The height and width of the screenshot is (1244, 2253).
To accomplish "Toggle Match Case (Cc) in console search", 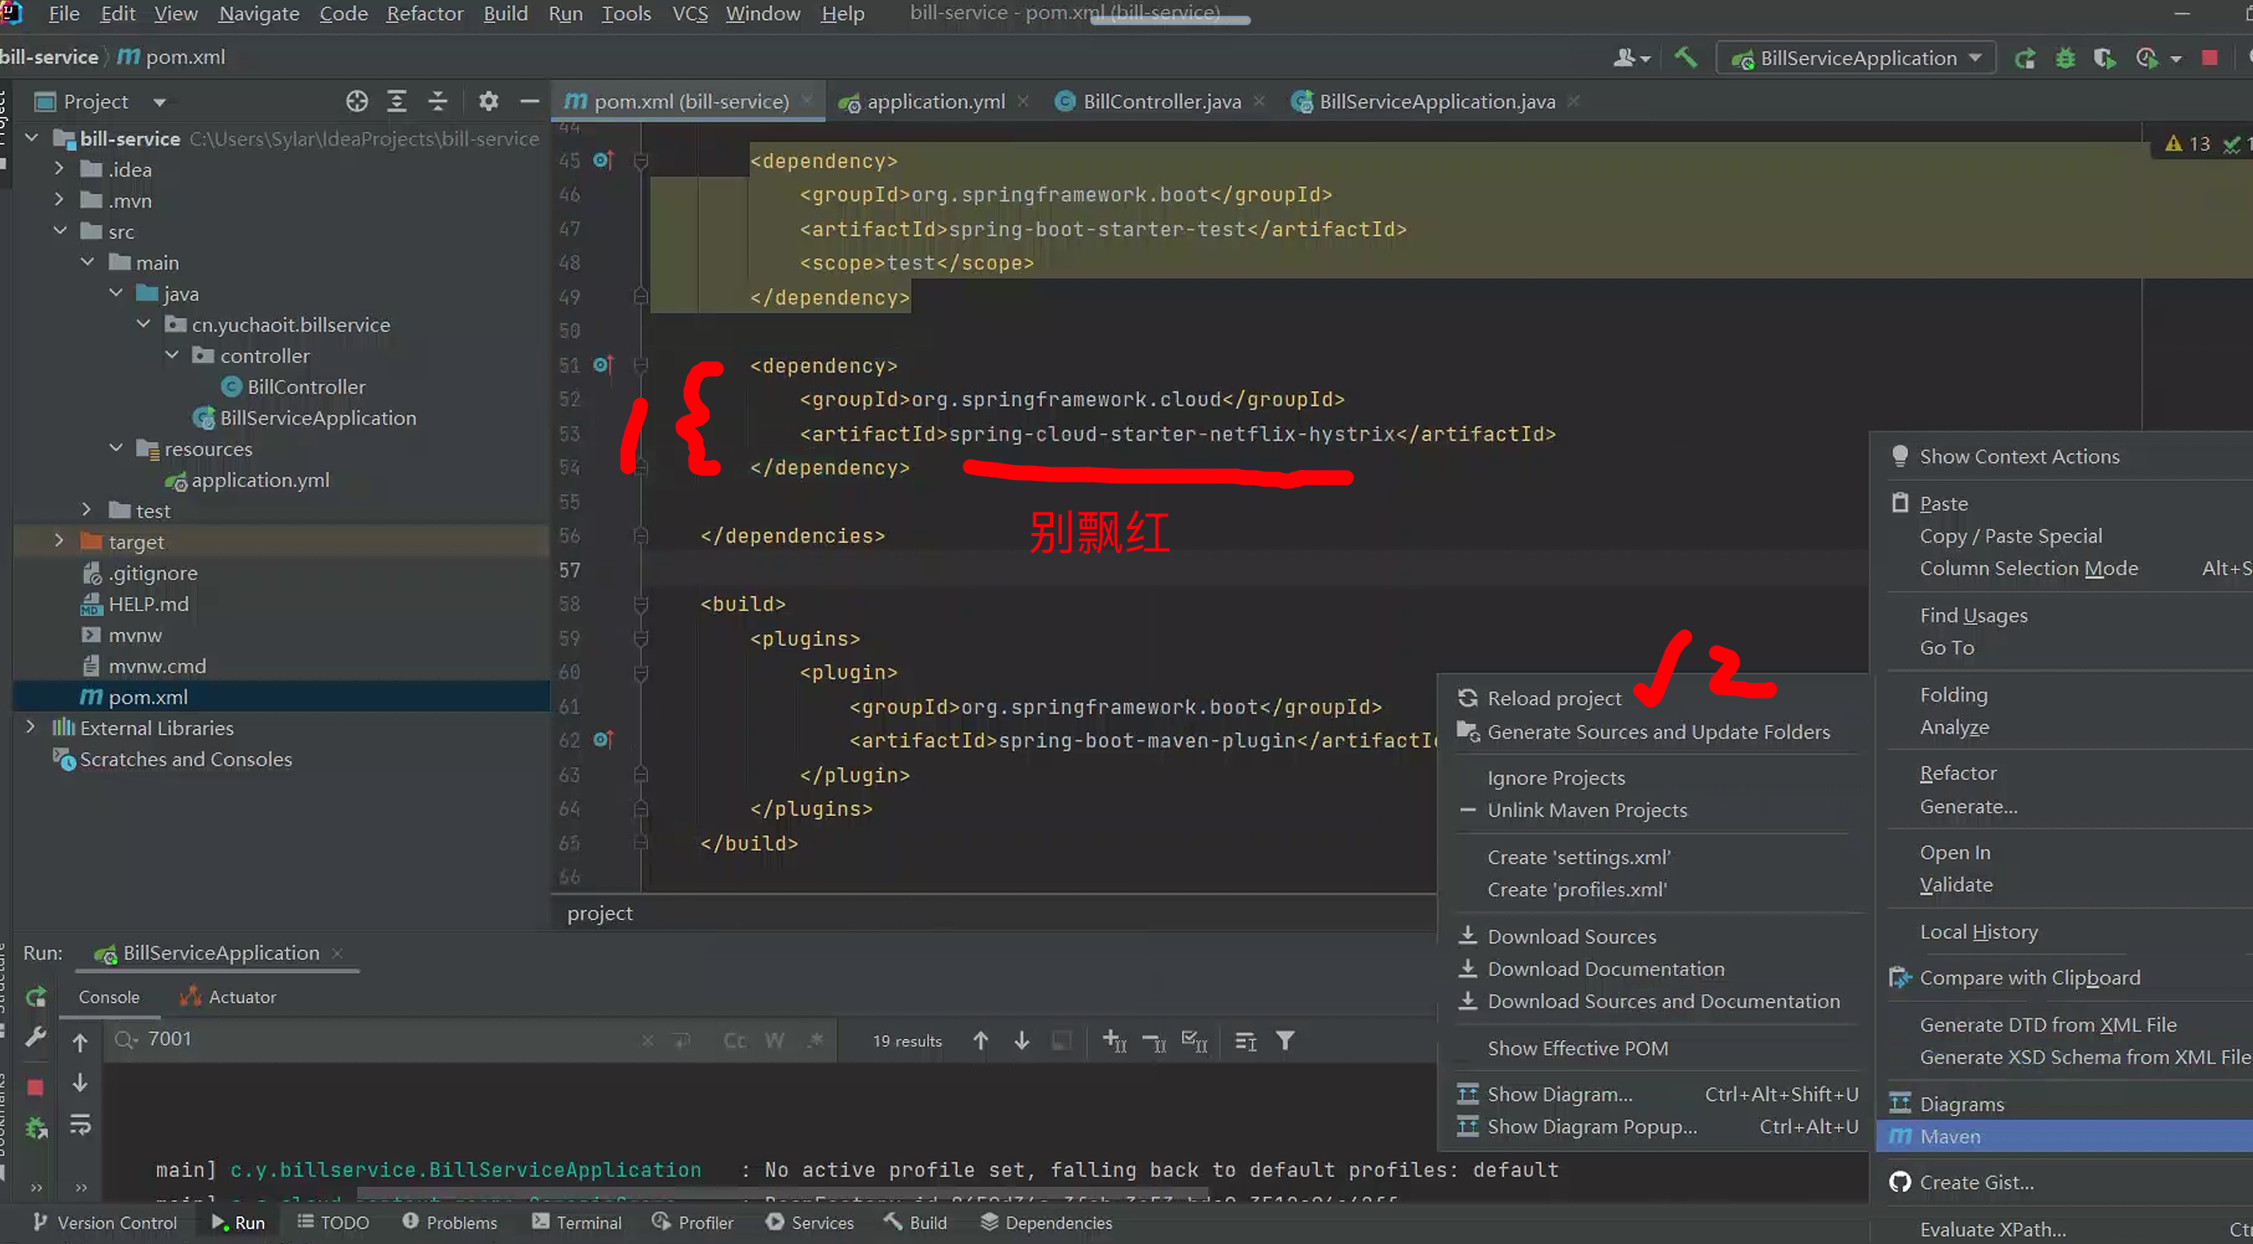I will (x=734, y=1041).
